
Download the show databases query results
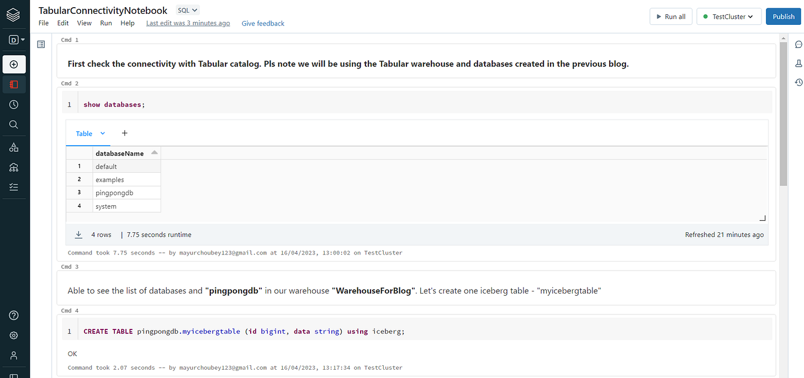click(x=78, y=234)
